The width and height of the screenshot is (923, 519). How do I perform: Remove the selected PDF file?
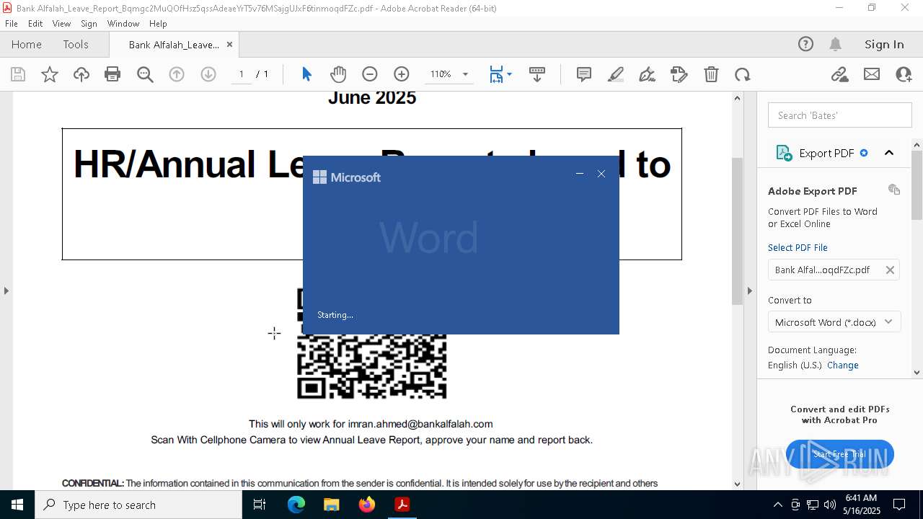pyautogui.click(x=890, y=270)
